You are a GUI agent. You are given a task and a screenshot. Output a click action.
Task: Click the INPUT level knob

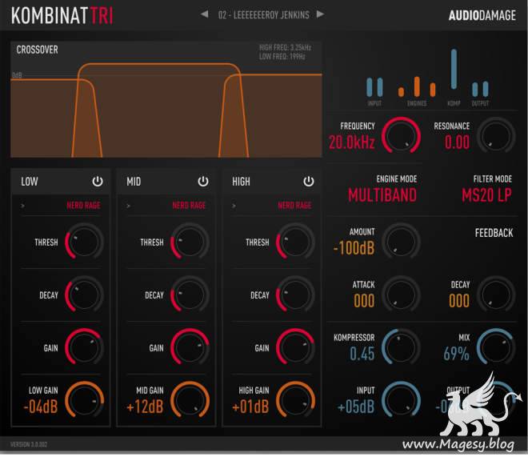[x=401, y=399]
